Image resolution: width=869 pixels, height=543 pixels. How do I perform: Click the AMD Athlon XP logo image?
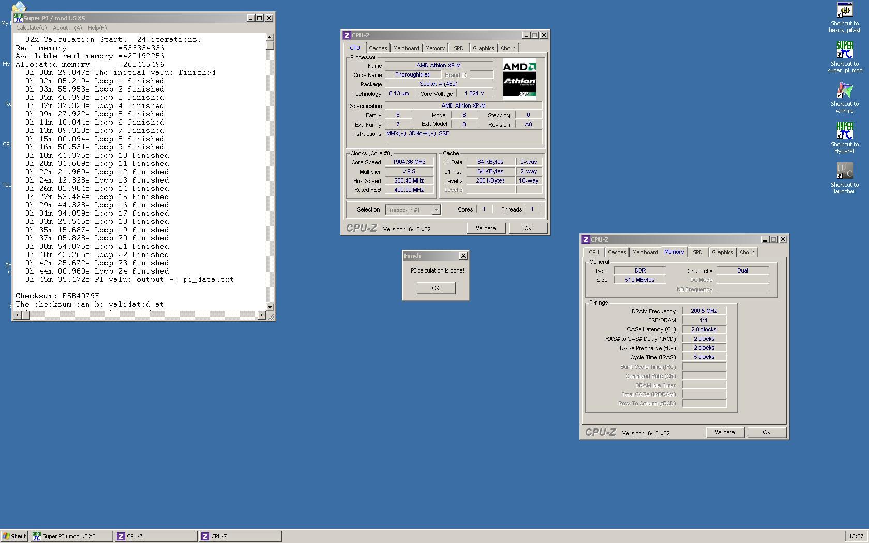[519, 79]
